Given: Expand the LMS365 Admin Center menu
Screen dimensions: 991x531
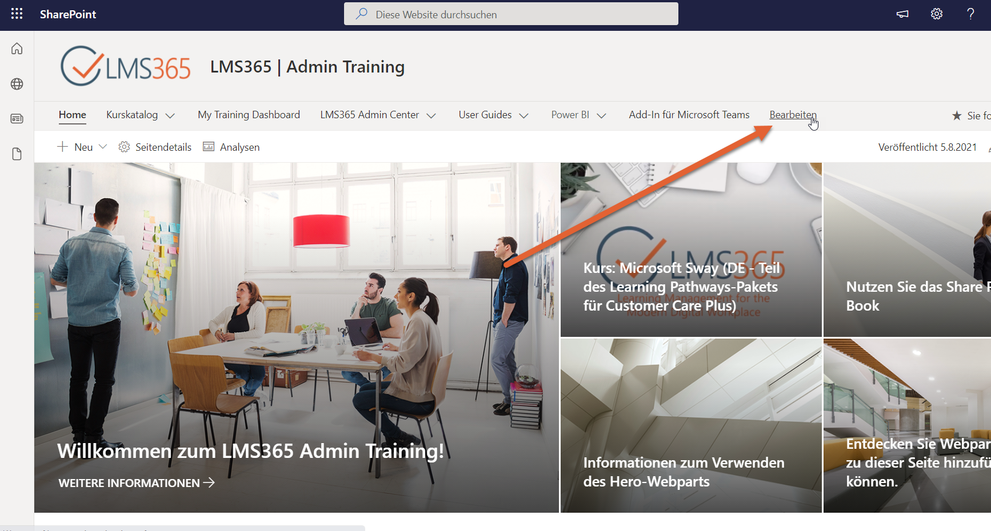Looking at the screenshot, I should [x=431, y=116].
